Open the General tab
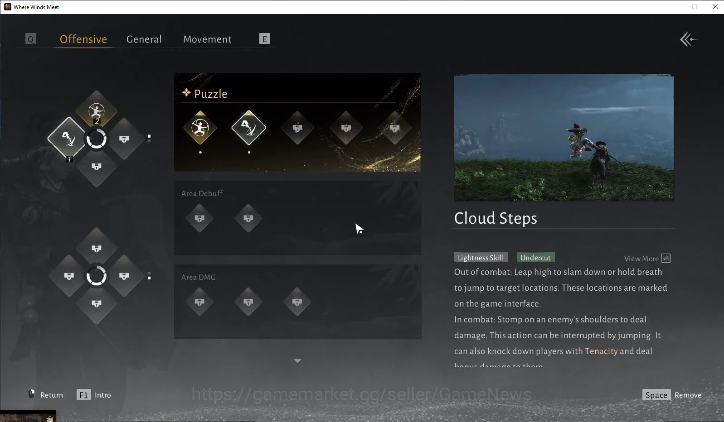The width and height of the screenshot is (724, 422). coord(144,39)
